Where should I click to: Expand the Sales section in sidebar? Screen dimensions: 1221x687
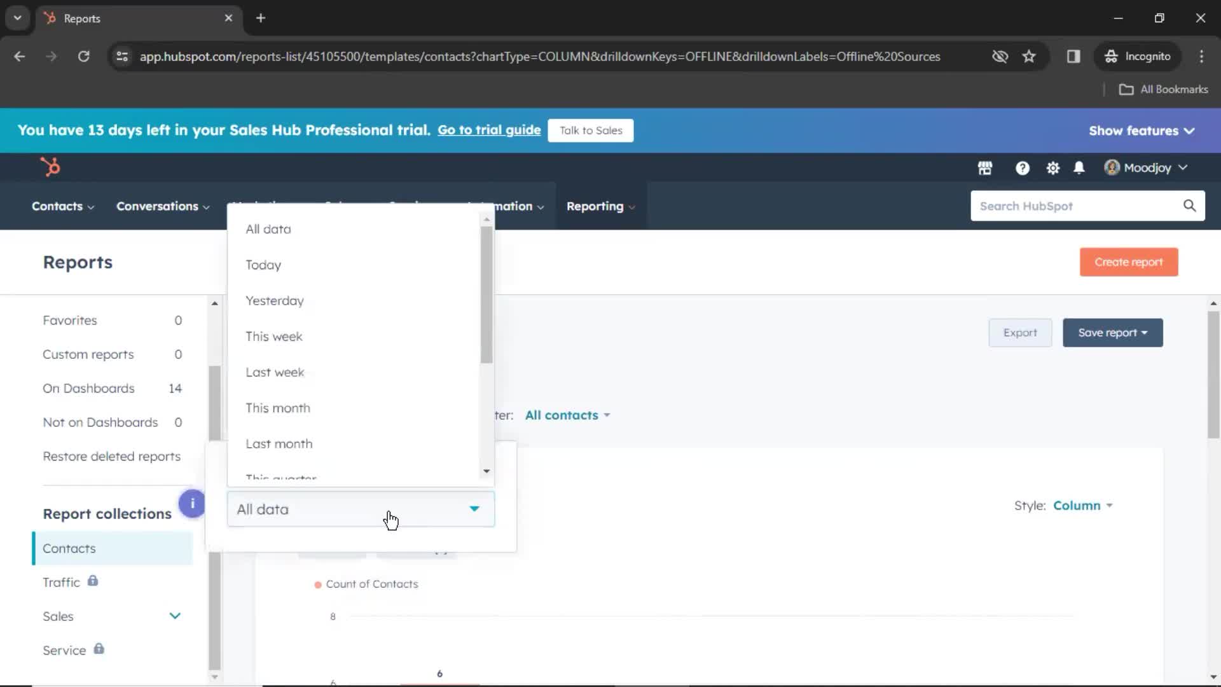[x=176, y=616]
